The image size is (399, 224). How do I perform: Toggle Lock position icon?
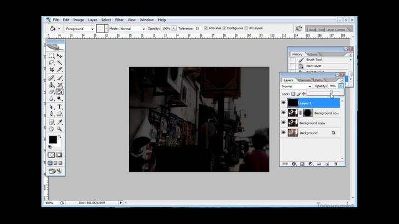coord(304,94)
